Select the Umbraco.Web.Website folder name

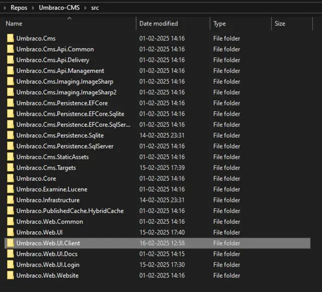coord(47,275)
